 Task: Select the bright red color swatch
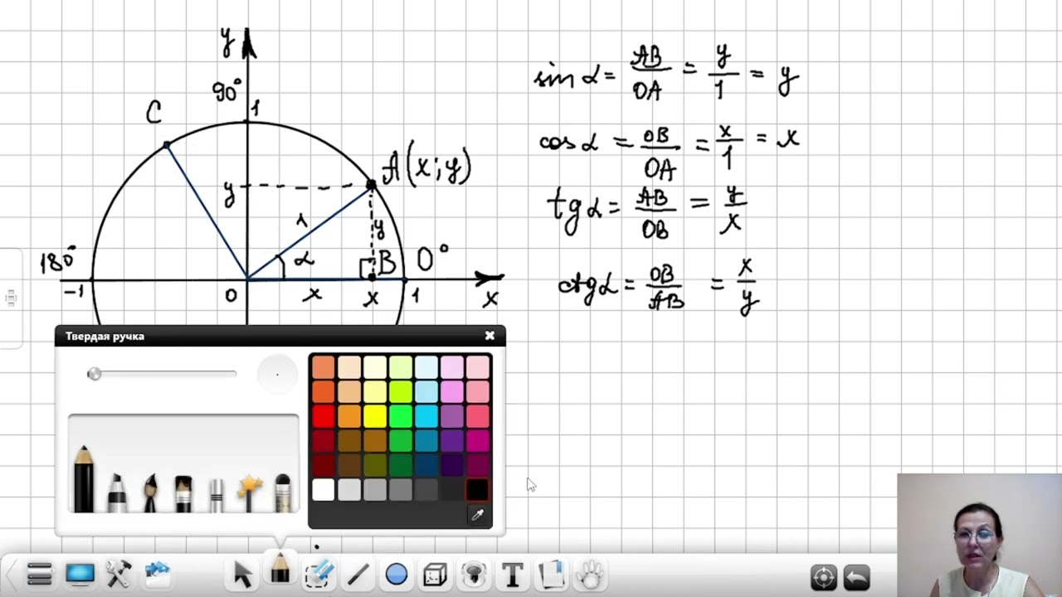pyautogui.click(x=324, y=416)
